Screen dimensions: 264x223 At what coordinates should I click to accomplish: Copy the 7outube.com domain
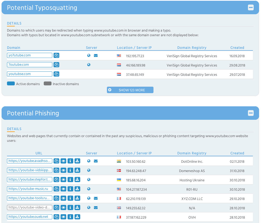tap(56, 65)
